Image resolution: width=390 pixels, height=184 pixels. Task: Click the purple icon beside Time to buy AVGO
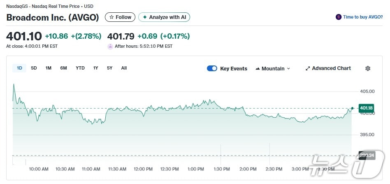(339, 17)
